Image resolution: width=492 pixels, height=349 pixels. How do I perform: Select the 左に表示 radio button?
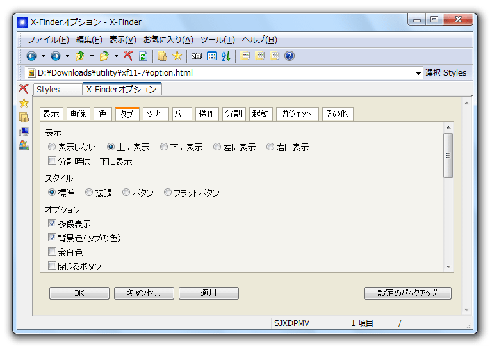pyautogui.click(x=217, y=147)
